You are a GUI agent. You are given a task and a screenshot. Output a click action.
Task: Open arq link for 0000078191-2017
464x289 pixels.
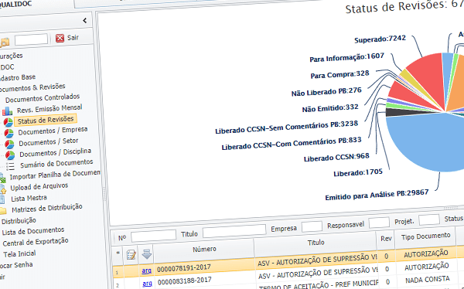click(x=146, y=270)
